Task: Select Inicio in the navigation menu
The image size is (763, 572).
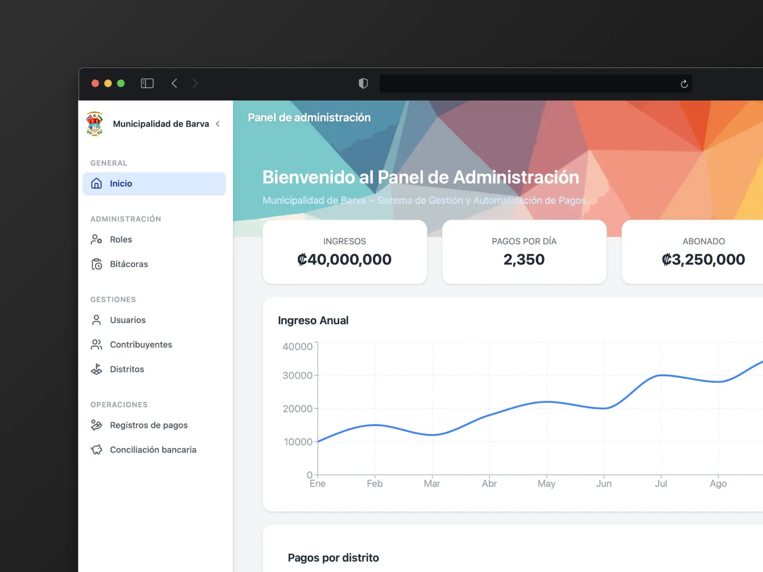Action: [121, 183]
